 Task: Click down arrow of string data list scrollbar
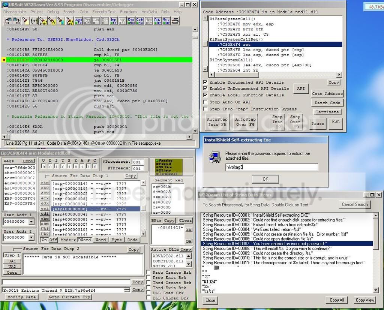click(x=376, y=290)
